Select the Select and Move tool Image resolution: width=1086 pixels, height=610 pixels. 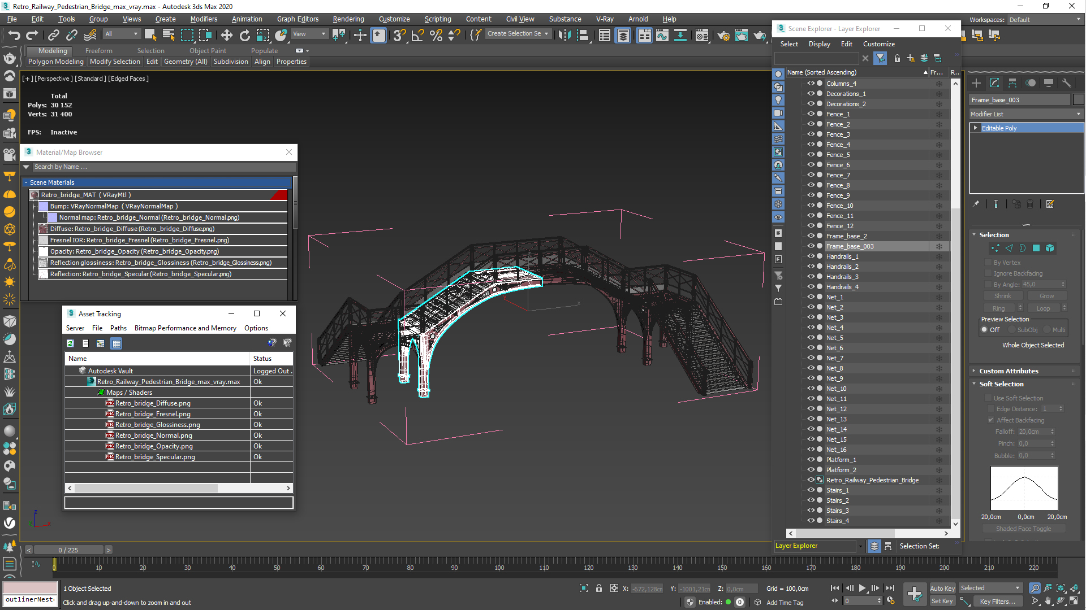(x=226, y=35)
